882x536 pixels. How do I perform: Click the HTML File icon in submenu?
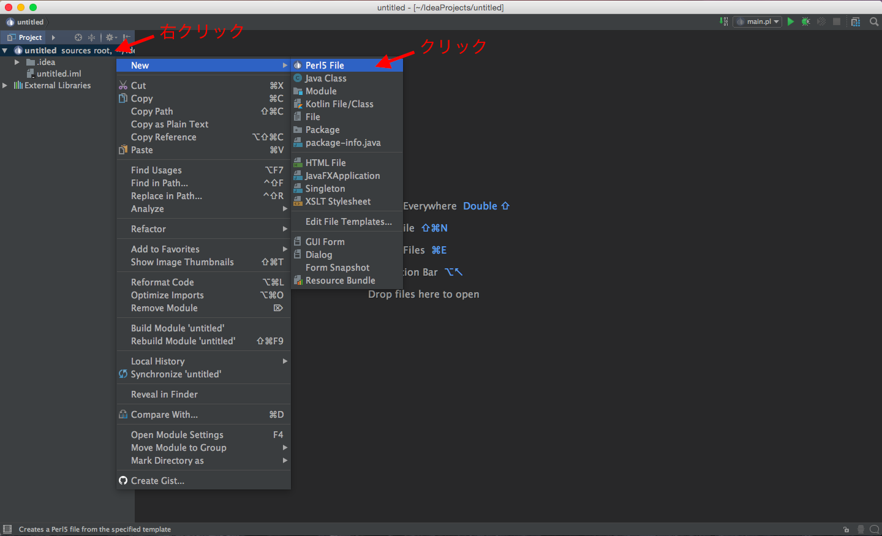[298, 163]
